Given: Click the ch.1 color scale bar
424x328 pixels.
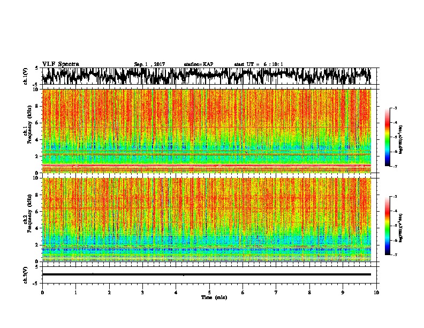Looking at the screenshot, I should tap(387, 137).
